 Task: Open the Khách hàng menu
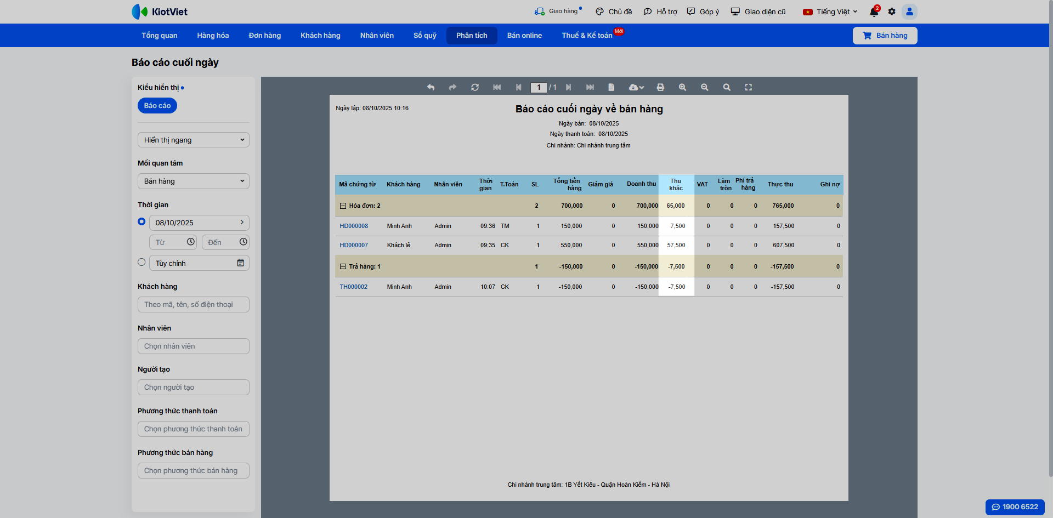click(x=320, y=36)
